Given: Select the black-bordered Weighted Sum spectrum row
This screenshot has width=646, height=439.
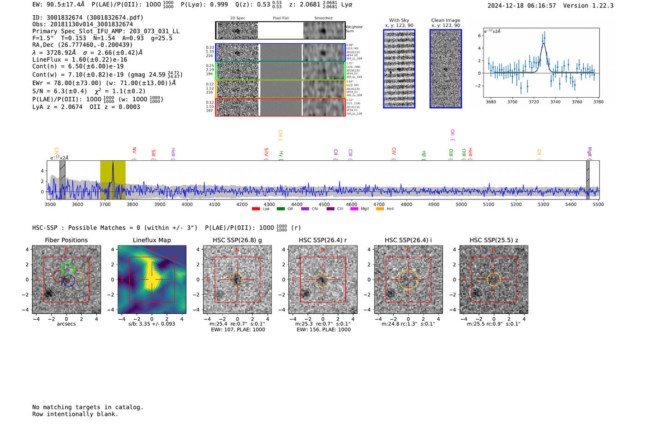Looking at the screenshot, I should click(281, 30).
